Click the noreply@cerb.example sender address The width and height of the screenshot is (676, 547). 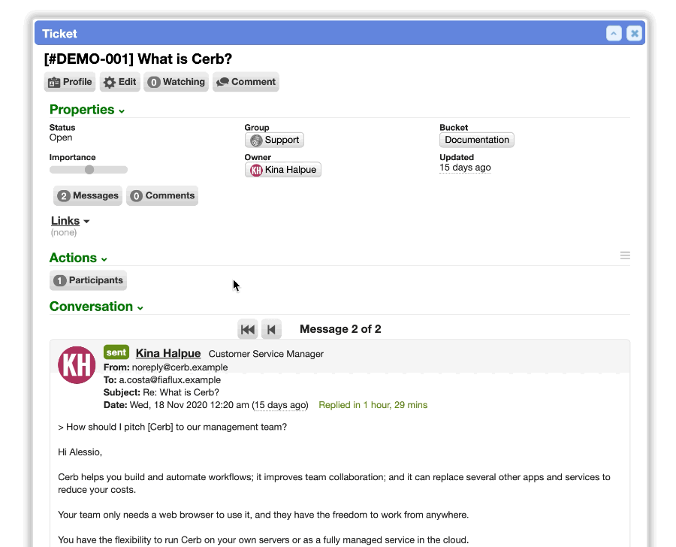pyautogui.click(x=180, y=367)
